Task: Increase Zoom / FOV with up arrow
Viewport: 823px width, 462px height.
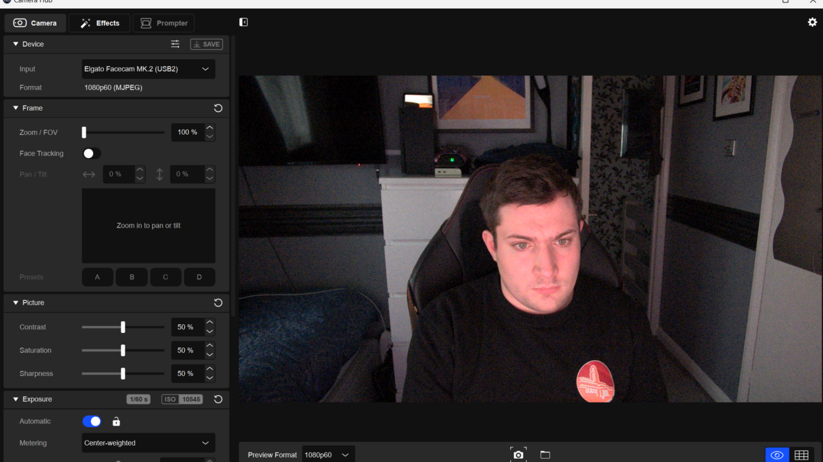Action: click(210, 128)
